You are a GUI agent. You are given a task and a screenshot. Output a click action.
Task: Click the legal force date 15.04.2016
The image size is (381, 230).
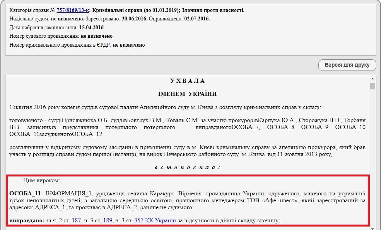pyautogui.click(x=91, y=27)
